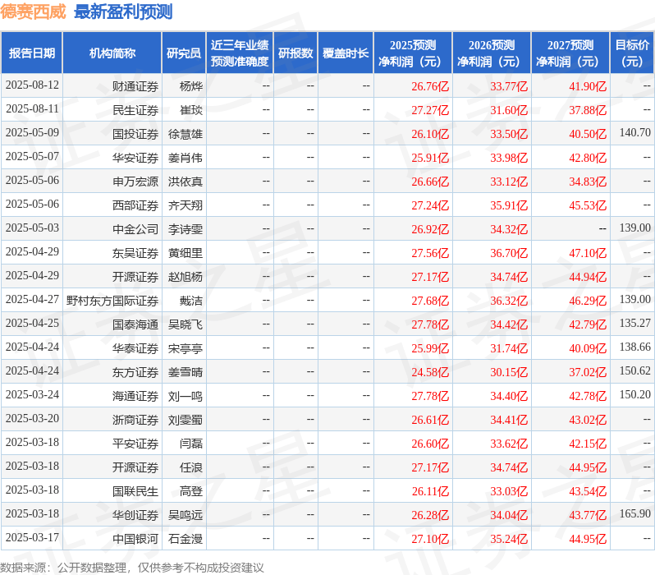
Task: Click the 近三年业绩预测准确度 column header
Action: point(239,53)
